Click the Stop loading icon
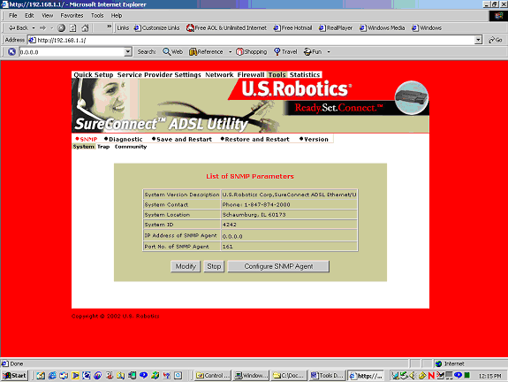The image size is (508, 382). tap(61, 28)
